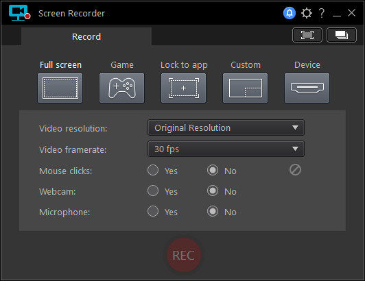Image resolution: width=365 pixels, height=281 pixels.
Task: Select the Device HDMI capture icon
Action: [x=307, y=88]
